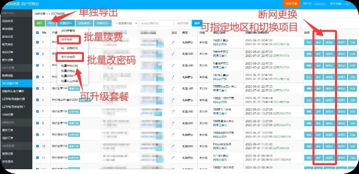Image resolution: width=359 pixels, height=174 pixels.
Task: Click the socks5 username input field
Action: (x=156, y=23)
